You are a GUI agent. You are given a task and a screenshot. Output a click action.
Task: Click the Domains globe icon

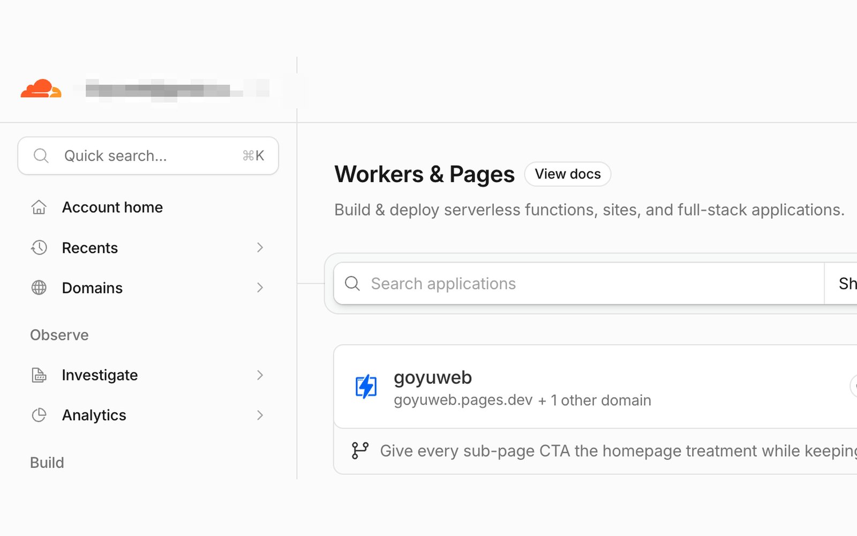click(39, 288)
